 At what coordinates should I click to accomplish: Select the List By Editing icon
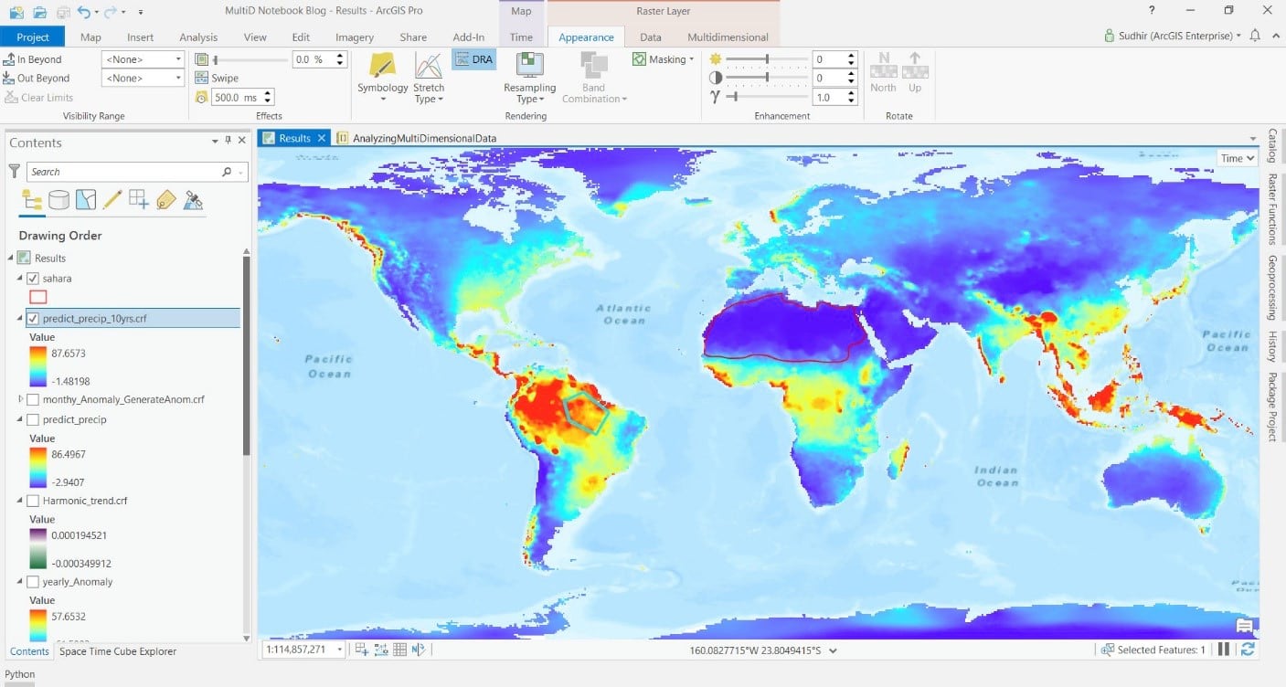(x=112, y=199)
